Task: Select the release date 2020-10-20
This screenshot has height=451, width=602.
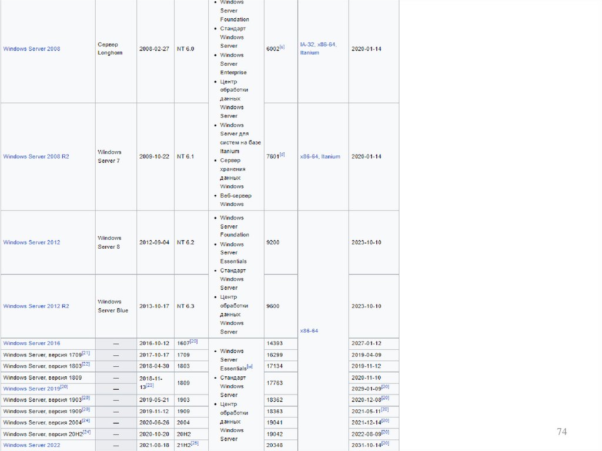Action: (x=155, y=434)
